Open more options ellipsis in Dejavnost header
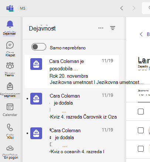The image size is (150, 162). pos(101,28)
